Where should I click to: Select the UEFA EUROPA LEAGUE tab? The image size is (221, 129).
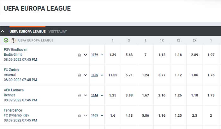point(27,32)
